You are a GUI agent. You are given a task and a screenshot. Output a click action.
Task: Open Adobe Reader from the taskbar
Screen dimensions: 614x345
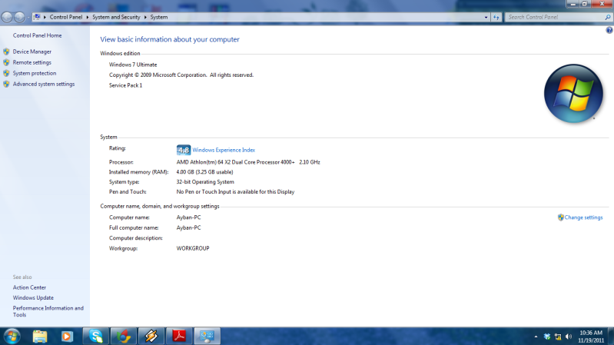[x=178, y=336]
